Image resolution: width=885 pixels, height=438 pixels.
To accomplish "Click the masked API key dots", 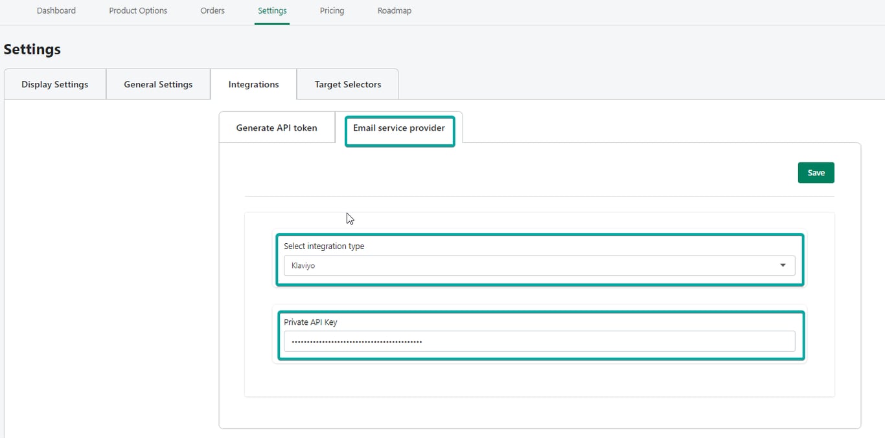I will coord(357,342).
